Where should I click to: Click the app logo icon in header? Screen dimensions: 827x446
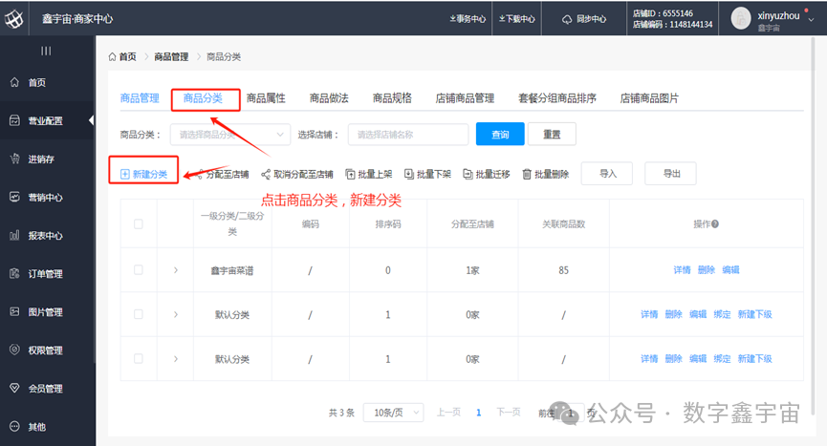tap(14, 19)
